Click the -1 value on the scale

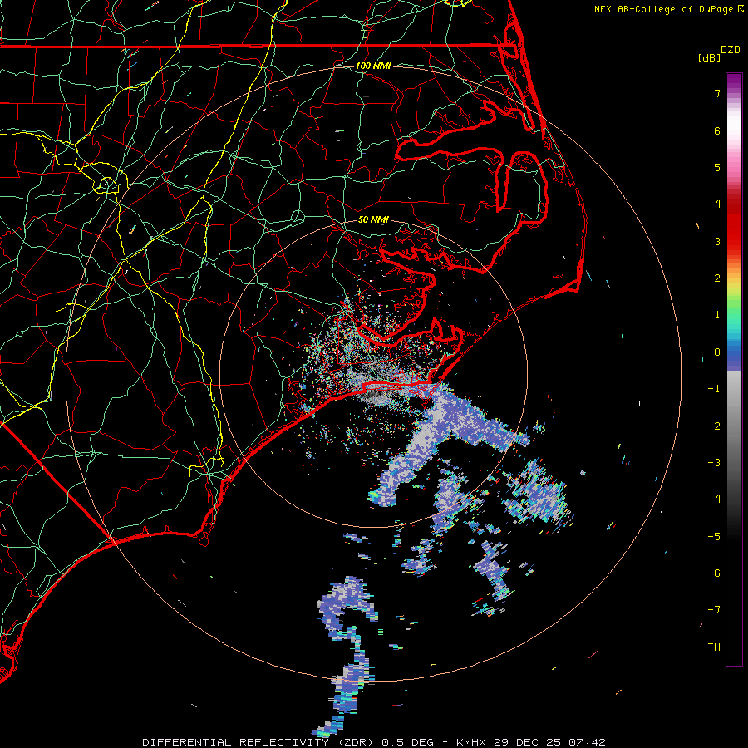tap(714, 389)
